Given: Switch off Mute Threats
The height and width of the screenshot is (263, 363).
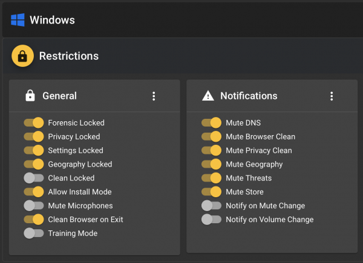Looking at the screenshot, I should tap(211, 178).
